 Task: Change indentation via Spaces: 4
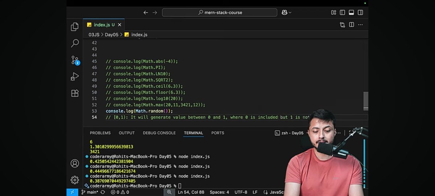(219, 192)
